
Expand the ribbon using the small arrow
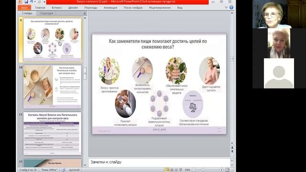click(226, 8)
